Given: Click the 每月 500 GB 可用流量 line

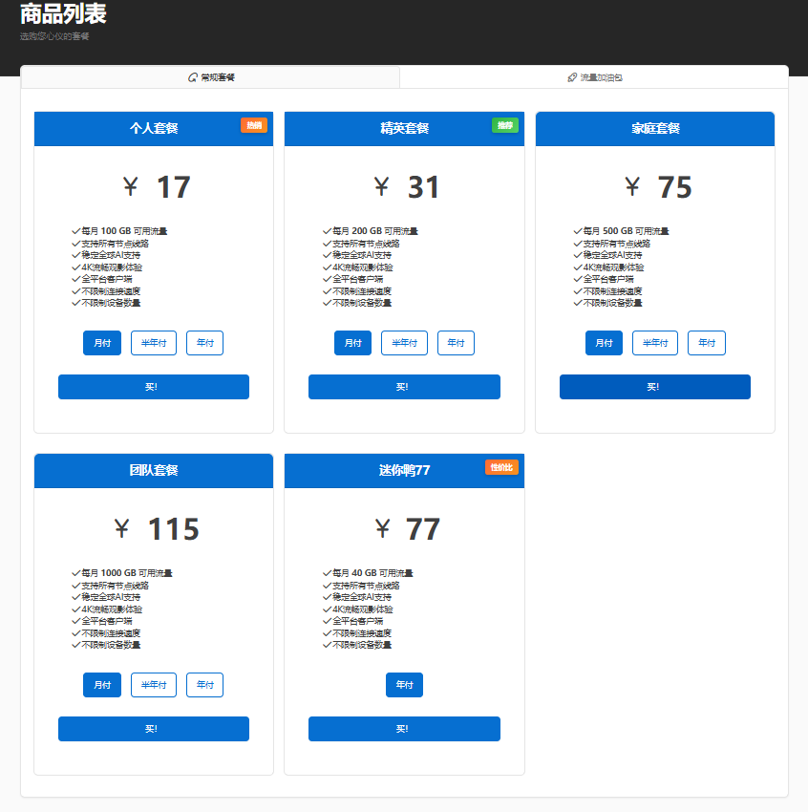Looking at the screenshot, I should point(621,231).
